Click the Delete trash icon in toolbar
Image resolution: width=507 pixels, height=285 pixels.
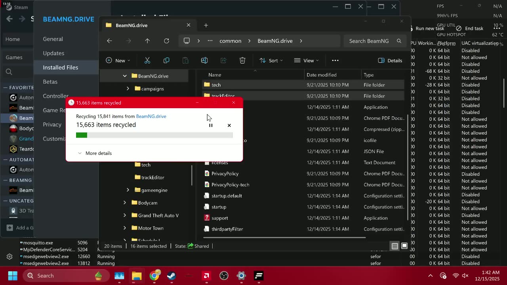(242, 61)
